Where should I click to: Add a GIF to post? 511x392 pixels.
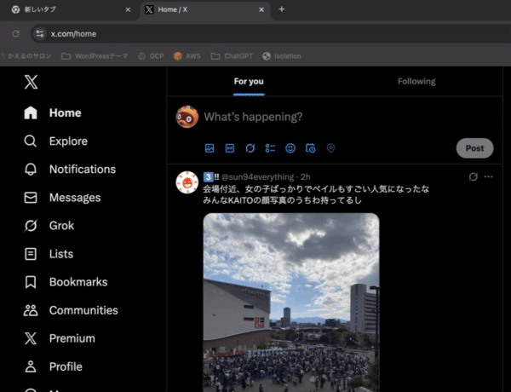coord(230,148)
